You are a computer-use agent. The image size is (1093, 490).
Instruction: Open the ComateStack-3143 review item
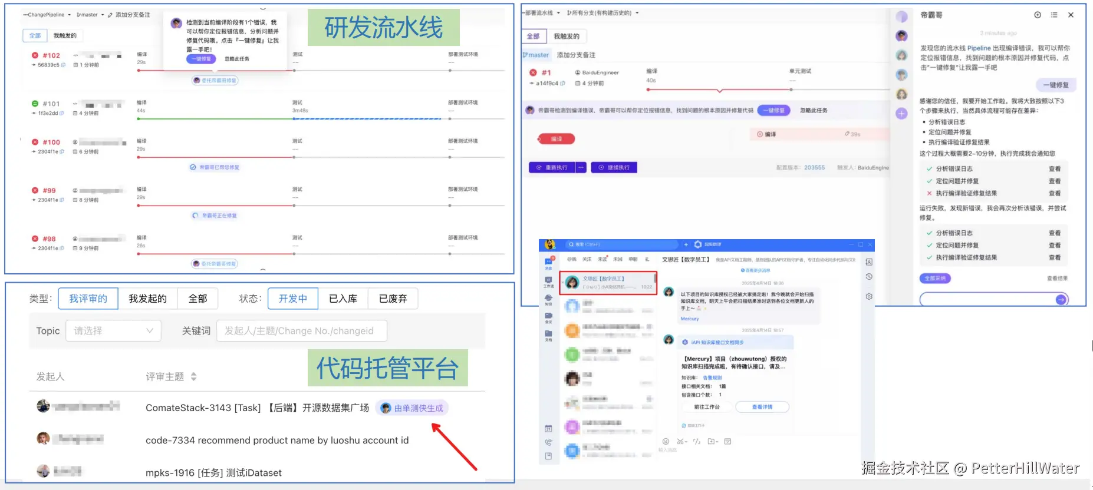point(257,408)
